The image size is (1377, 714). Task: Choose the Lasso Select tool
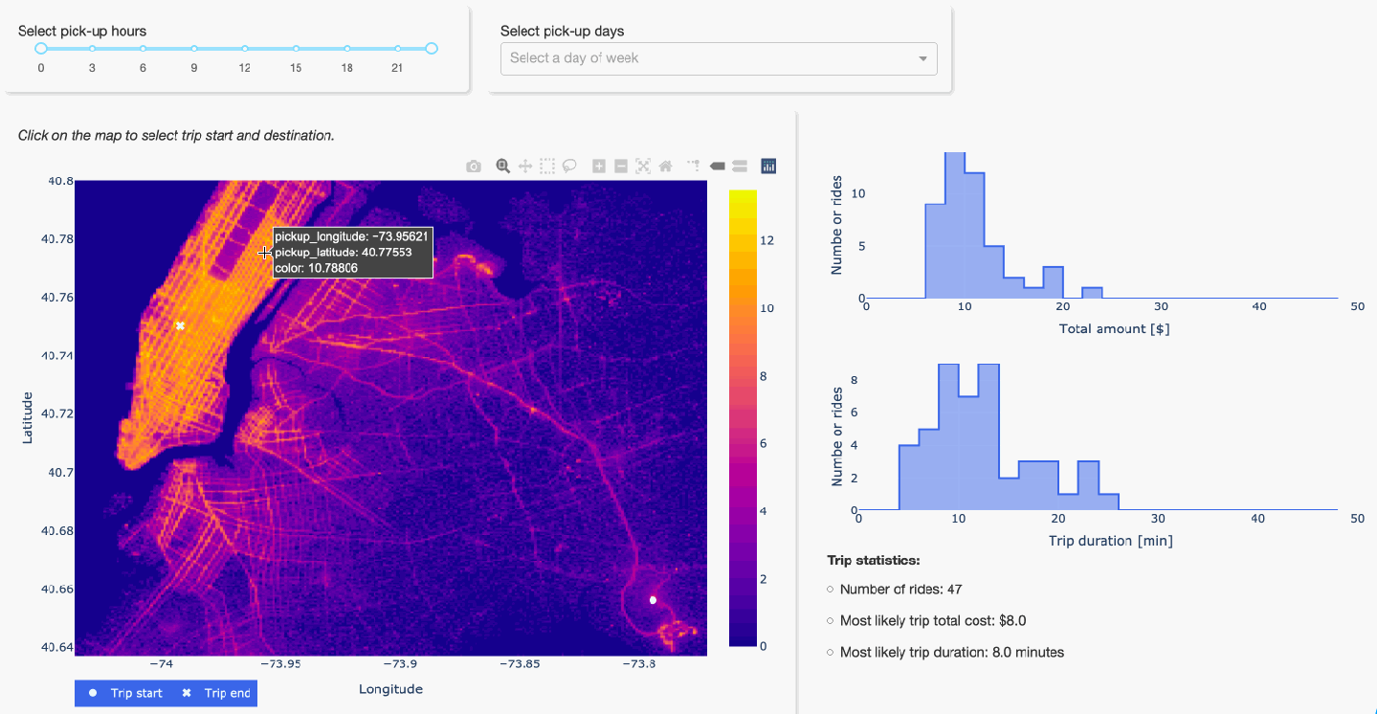569,167
